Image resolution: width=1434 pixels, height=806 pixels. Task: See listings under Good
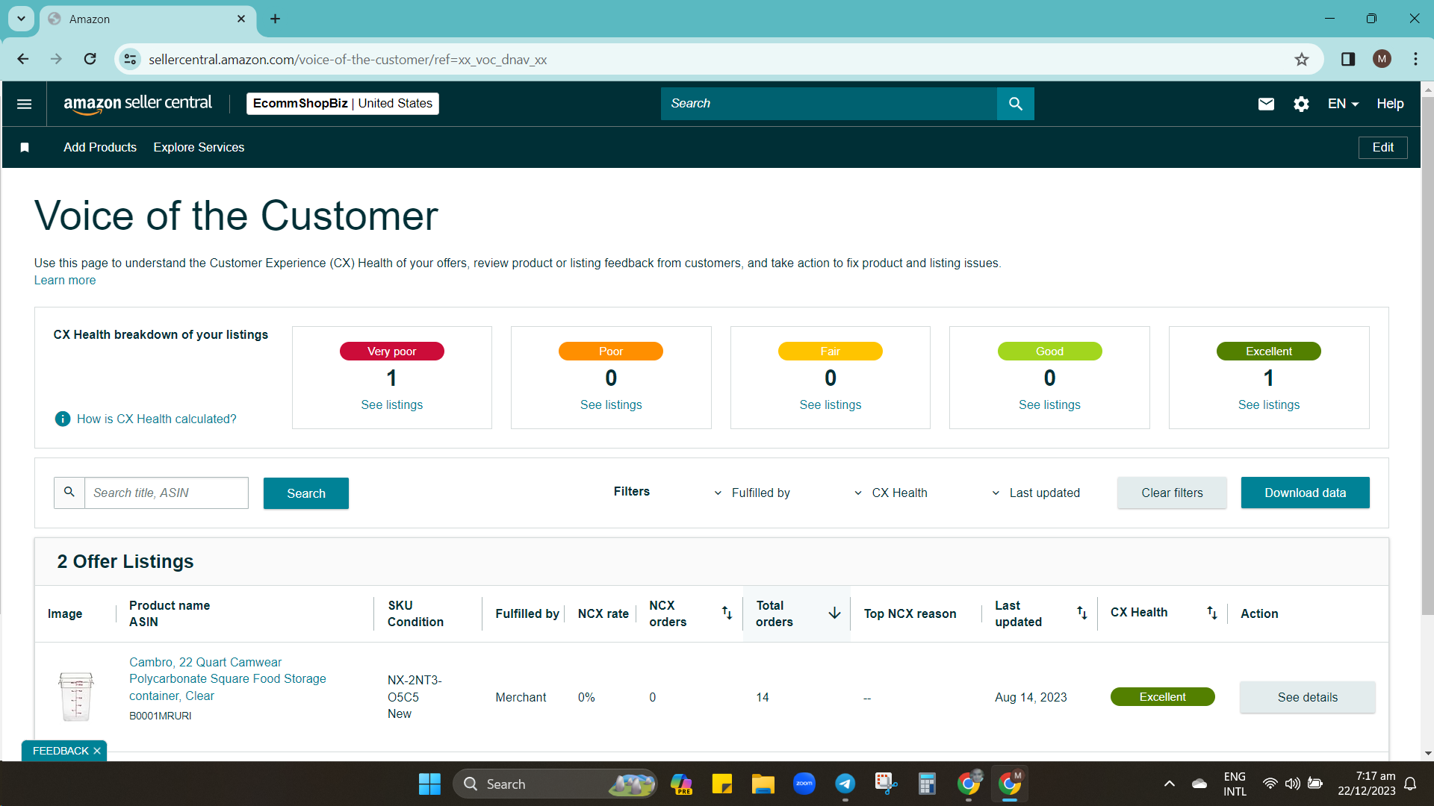coord(1049,404)
